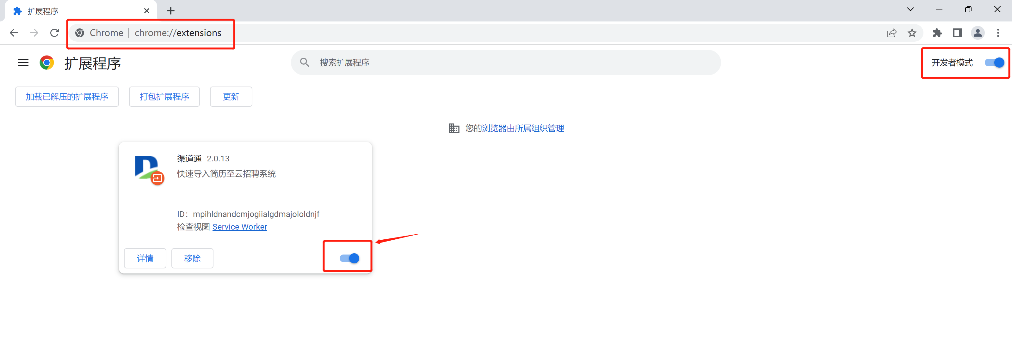Image resolution: width=1012 pixels, height=348 pixels.
Task: Click 加载已解压的扩展程序 button
Action: [67, 97]
